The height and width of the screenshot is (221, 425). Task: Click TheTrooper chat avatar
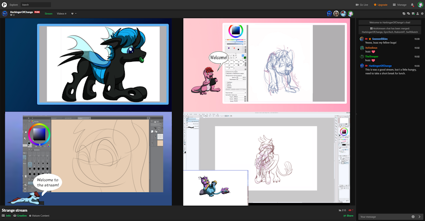[x=362, y=57]
